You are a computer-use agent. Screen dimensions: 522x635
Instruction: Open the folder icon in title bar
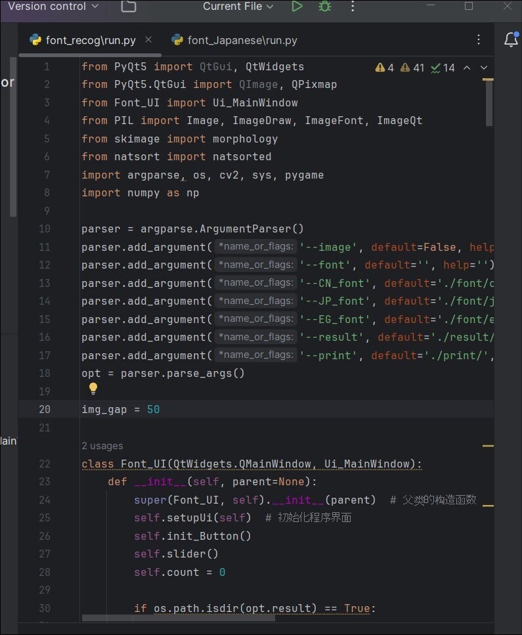point(129,7)
